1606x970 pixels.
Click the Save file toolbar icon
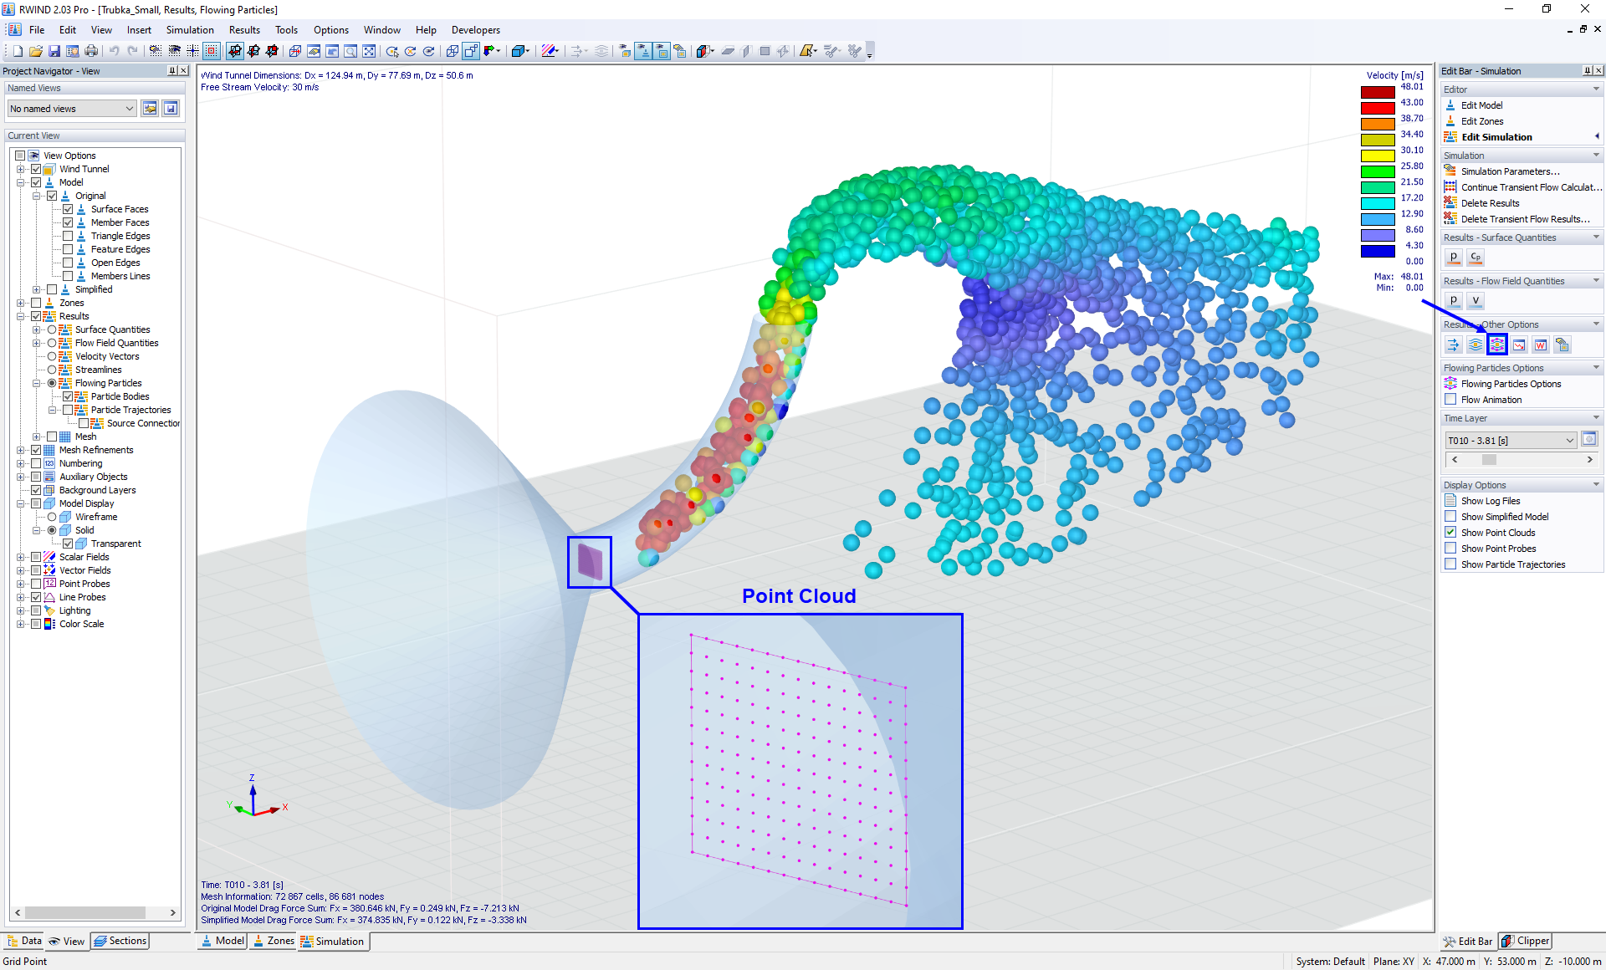(x=54, y=51)
